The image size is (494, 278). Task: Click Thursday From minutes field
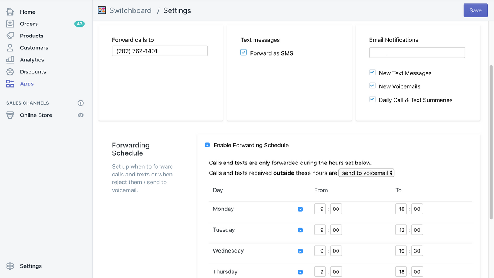[336, 272]
